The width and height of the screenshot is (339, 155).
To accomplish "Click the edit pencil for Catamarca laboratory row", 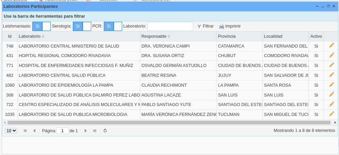I will tap(331, 46).
